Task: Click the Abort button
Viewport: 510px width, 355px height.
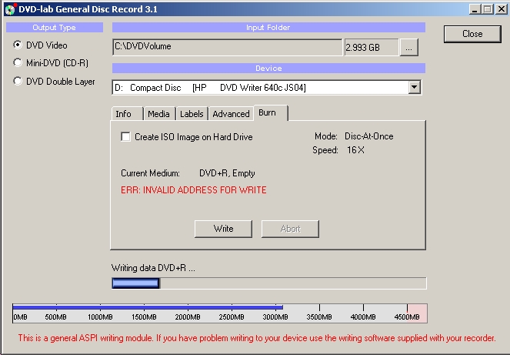Action: tap(290, 229)
